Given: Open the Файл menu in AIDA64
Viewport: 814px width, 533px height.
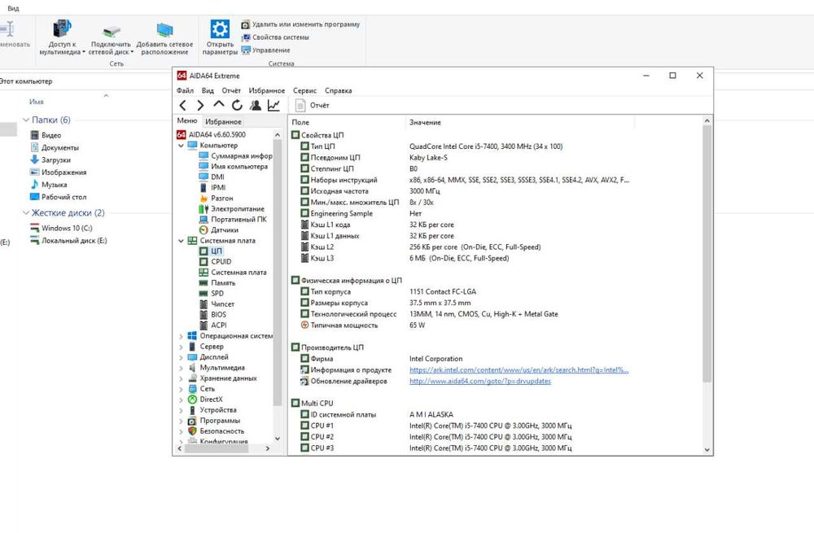Looking at the screenshot, I should [185, 90].
